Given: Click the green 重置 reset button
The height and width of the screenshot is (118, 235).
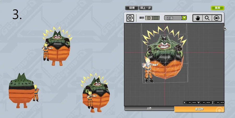Looking at the screenshot, I should click(218, 8).
